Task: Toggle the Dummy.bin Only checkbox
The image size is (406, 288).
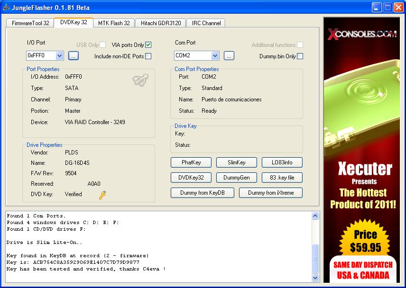Action: [300, 56]
